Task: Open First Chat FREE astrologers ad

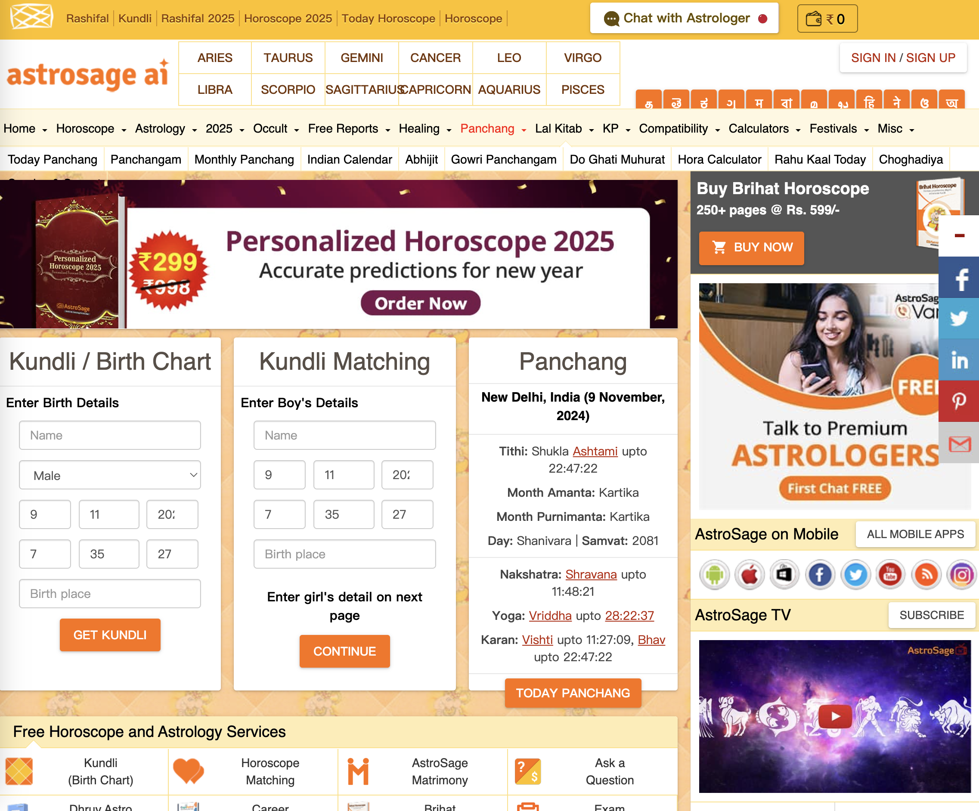Action: pyautogui.click(x=834, y=488)
